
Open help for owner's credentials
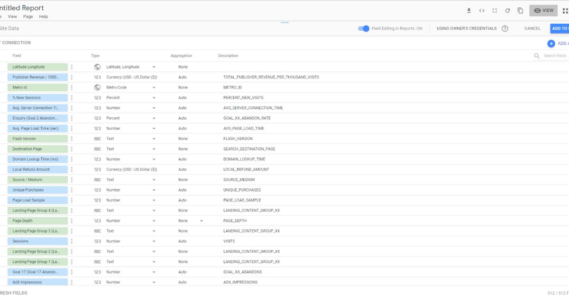click(x=505, y=28)
